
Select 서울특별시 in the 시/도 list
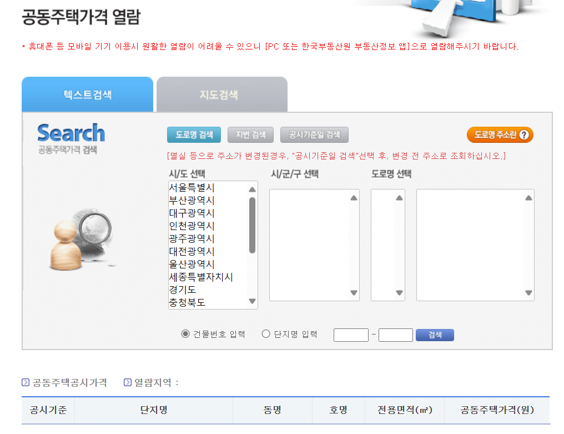click(191, 188)
